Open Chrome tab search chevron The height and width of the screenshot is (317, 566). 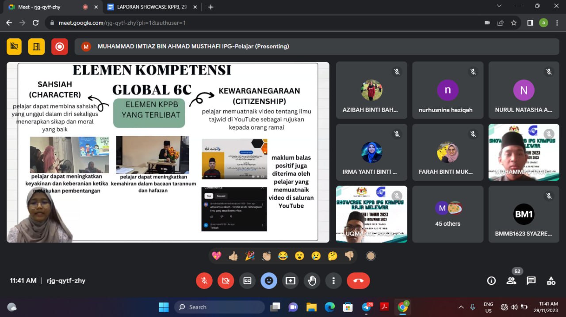click(x=499, y=7)
